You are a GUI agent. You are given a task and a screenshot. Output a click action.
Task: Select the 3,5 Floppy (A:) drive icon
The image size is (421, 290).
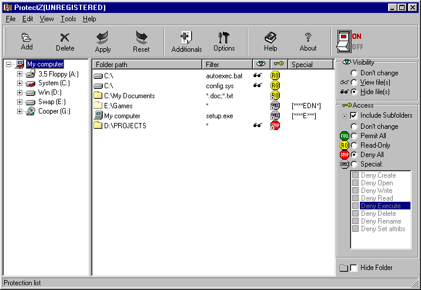coord(31,74)
